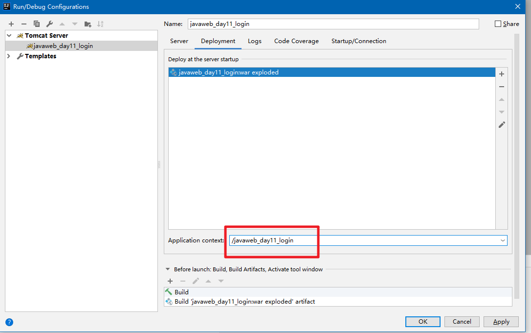
Task: Open the Application context dropdown arrow
Action: (503, 240)
